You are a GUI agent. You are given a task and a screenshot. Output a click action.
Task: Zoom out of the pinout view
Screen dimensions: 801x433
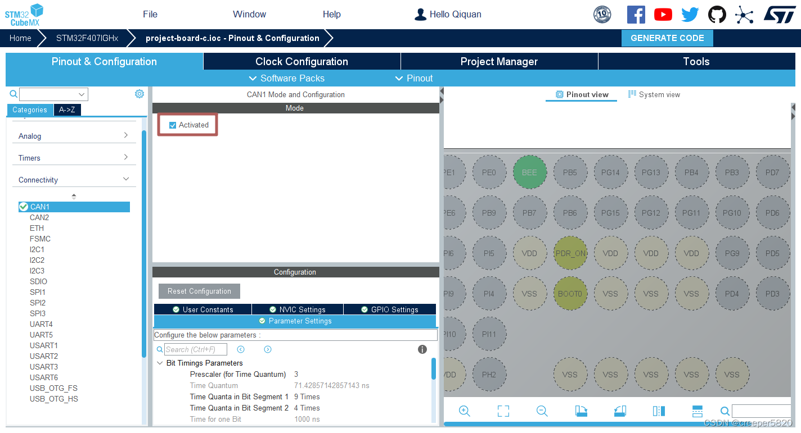point(542,411)
